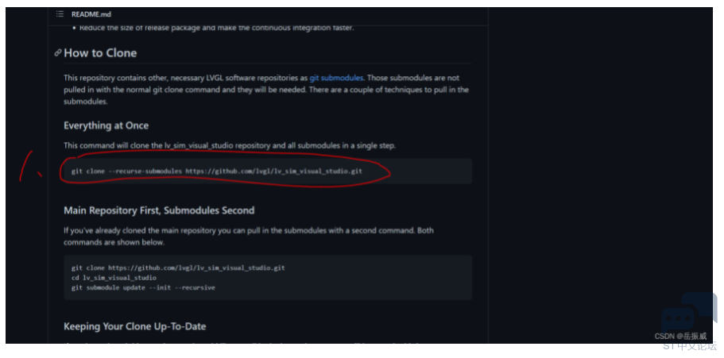Click the anchor link icon beside How to Clone
Screen dimensions: 724x358
click(58, 52)
